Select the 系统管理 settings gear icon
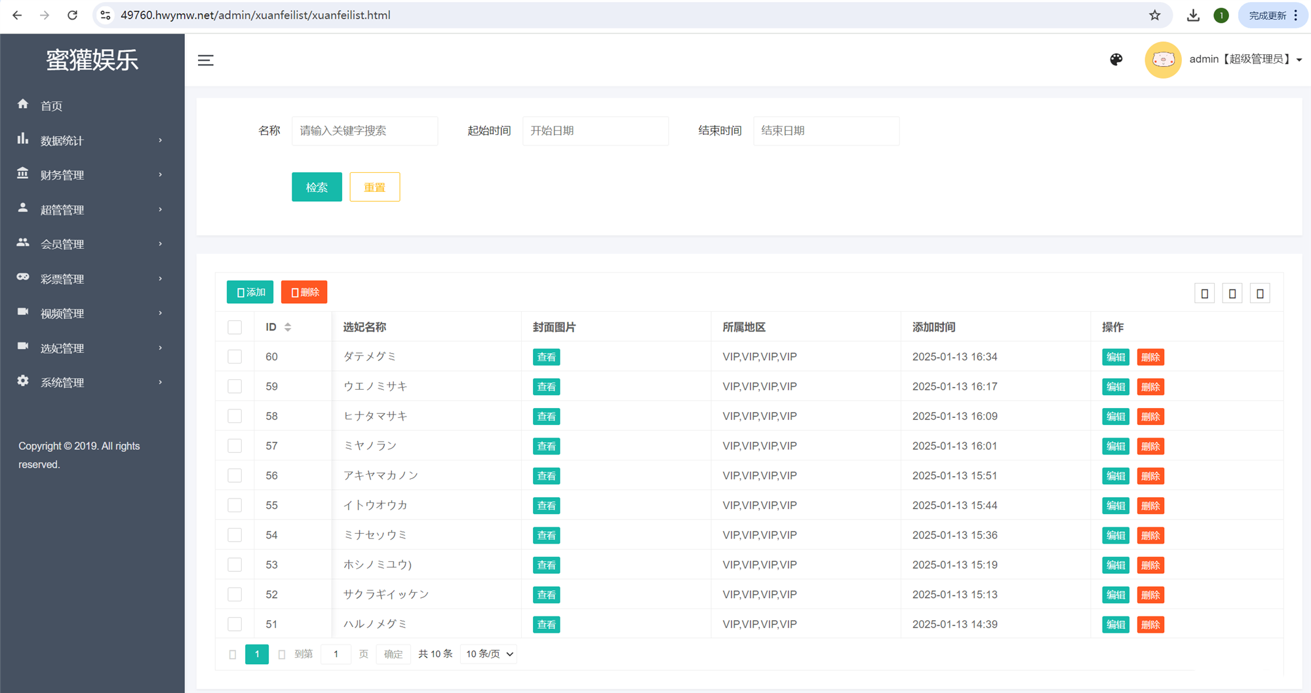 [x=23, y=382]
